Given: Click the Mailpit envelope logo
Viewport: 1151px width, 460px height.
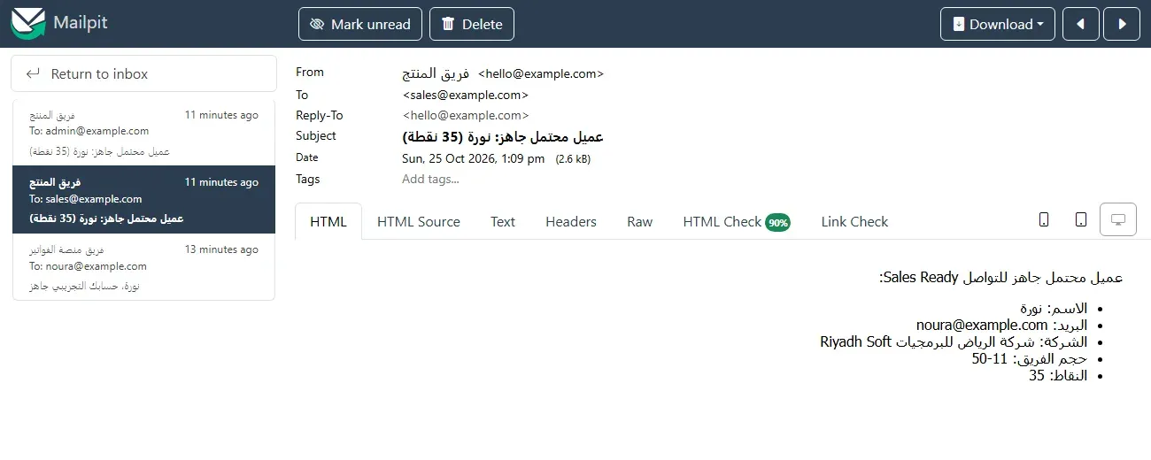Looking at the screenshot, I should click(27, 24).
